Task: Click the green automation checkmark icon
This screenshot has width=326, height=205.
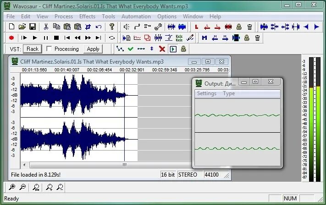Action: tap(131, 49)
